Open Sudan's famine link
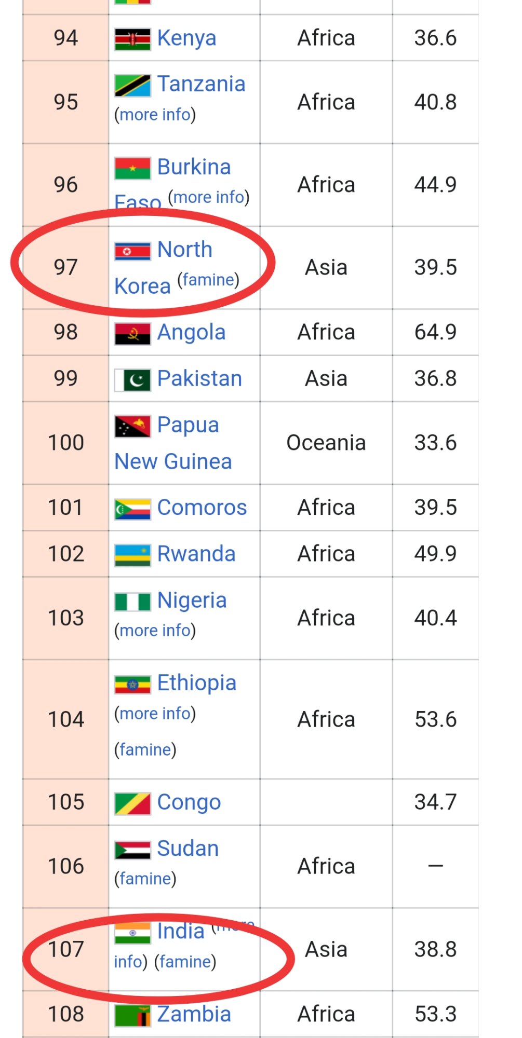The image size is (522, 1038). point(145,879)
